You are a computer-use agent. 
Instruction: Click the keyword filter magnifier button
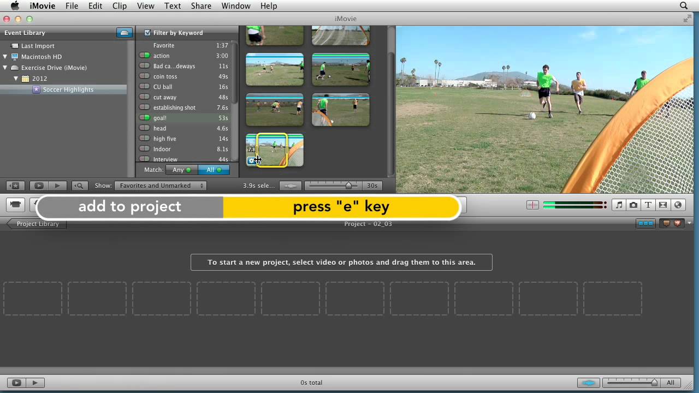coord(79,186)
